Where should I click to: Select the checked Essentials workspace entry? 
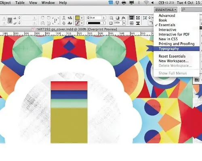coord(177,25)
